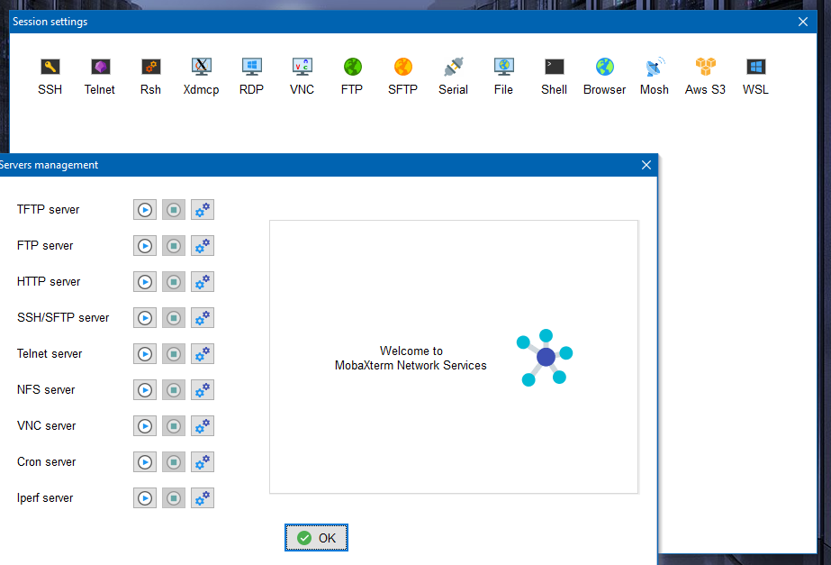Click OK to close Servers management

pyautogui.click(x=316, y=537)
